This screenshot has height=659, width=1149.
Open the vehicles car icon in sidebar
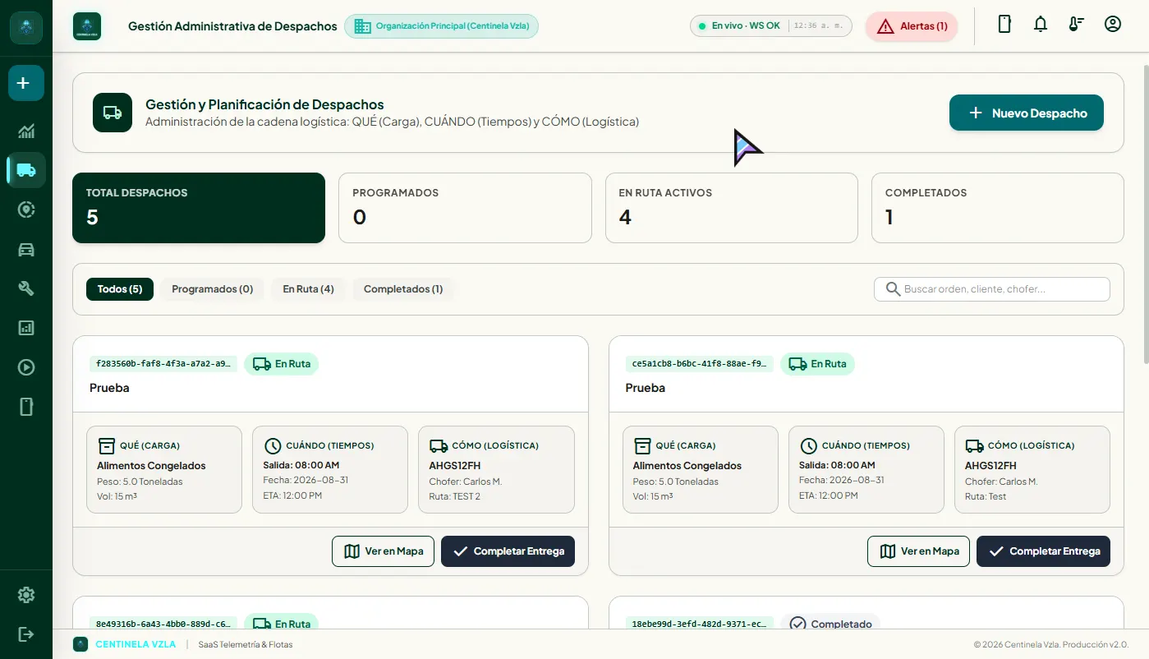(x=26, y=249)
